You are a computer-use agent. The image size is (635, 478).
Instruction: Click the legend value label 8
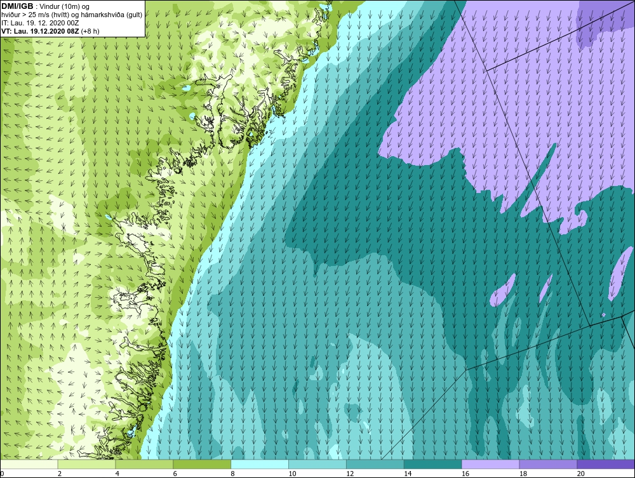(x=232, y=474)
